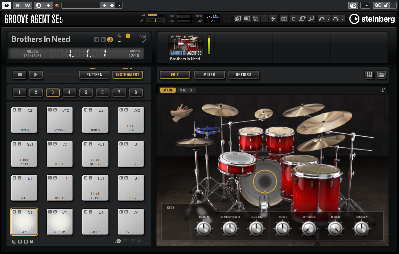Viewport: 399px width, 254px height.
Task: Click the pin icon in edit panel
Action: tap(383, 90)
